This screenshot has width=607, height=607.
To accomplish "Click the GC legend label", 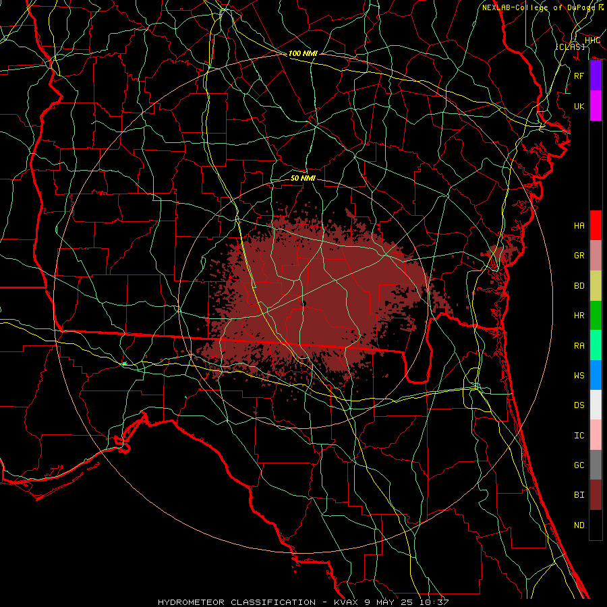I will [579, 465].
